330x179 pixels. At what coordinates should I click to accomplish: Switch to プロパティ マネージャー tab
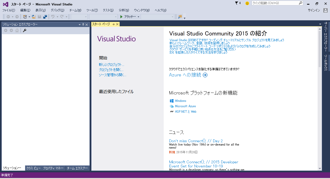53,168
